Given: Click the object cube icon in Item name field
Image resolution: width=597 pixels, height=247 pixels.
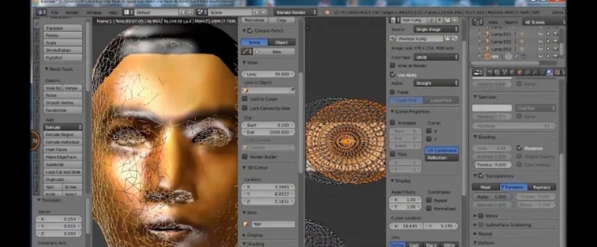Looking at the screenshot, I should click(x=245, y=224).
